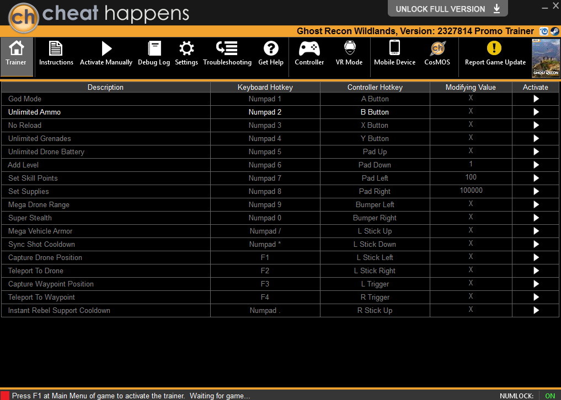Open the Mobile Device phone icon
Image resolution: width=561 pixels, height=400 pixels.
[x=394, y=48]
